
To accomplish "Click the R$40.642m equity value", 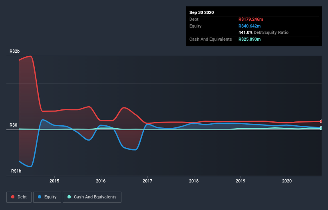I will (250, 26).
